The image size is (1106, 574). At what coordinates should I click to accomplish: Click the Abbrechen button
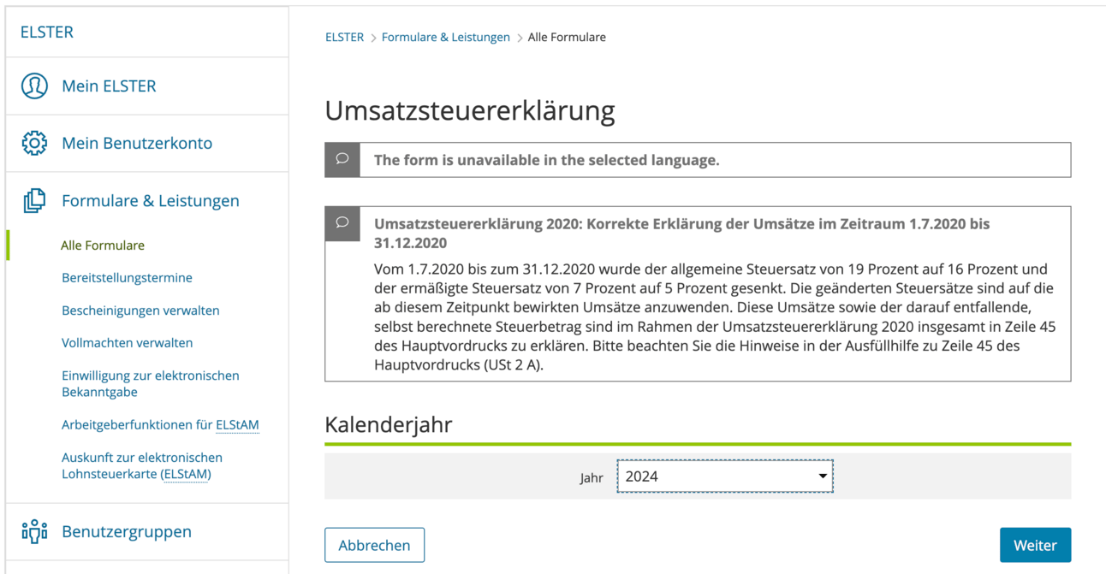point(374,545)
